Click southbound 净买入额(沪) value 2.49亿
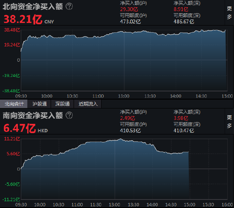Screen dimensions: 234x208 128,118
